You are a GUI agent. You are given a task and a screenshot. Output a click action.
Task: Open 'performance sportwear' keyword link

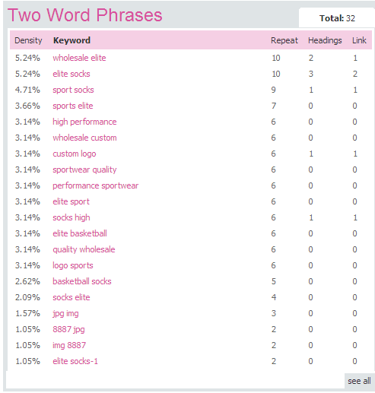point(95,185)
